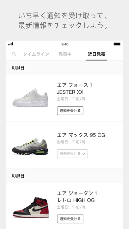Open エア フォース 1 JESTER XX title
The height and width of the screenshot is (229, 129).
click(74, 89)
